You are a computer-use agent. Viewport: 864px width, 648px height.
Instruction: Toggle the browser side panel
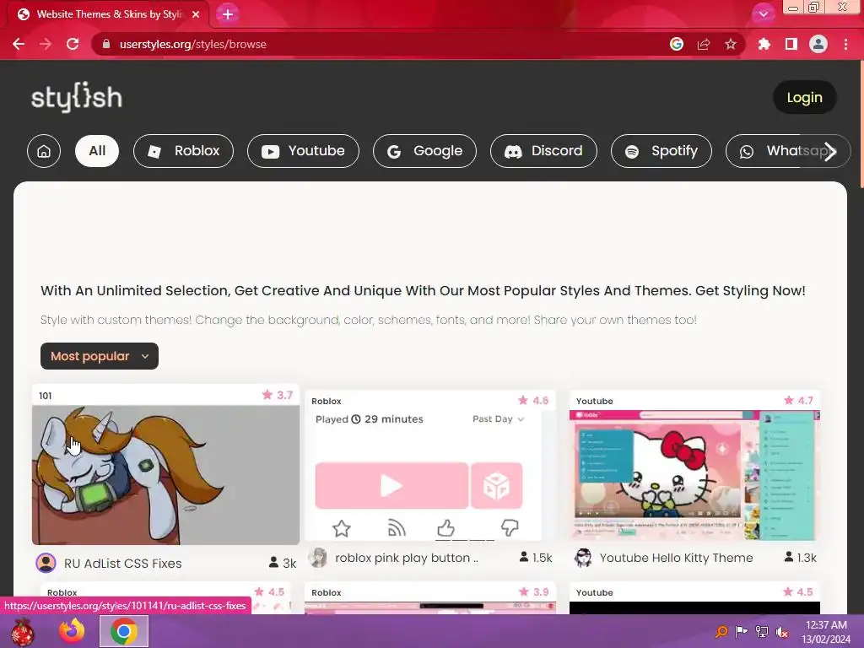pyautogui.click(x=791, y=44)
